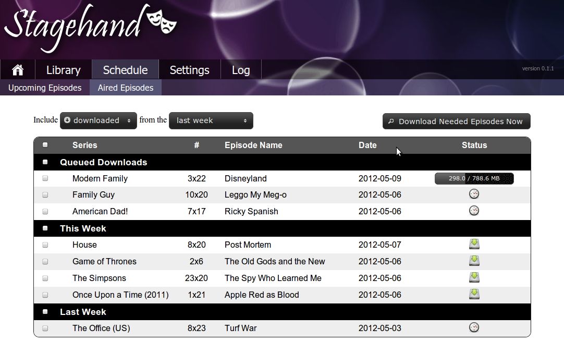Toggle the select-all checkbox in the table header
The image size is (564, 341).
[45, 144]
